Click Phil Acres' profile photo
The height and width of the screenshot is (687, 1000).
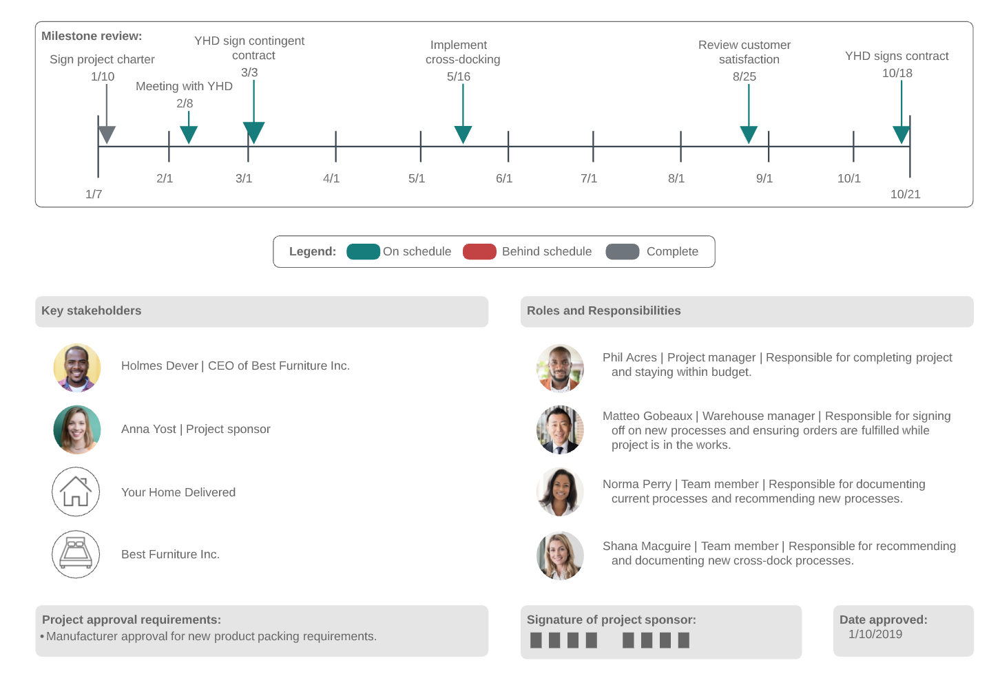(x=560, y=368)
